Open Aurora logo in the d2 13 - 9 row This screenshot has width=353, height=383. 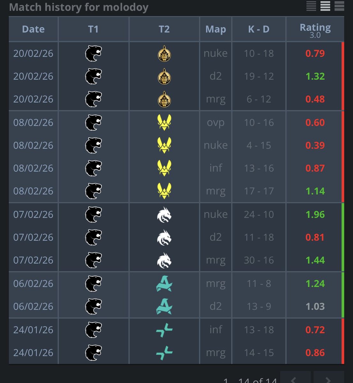pos(164,306)
